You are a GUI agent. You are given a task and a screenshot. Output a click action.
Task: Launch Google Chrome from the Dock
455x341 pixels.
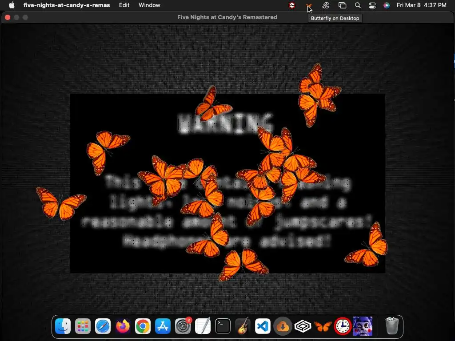coord(143,326)
